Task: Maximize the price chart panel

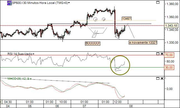Action: (158, 2)
